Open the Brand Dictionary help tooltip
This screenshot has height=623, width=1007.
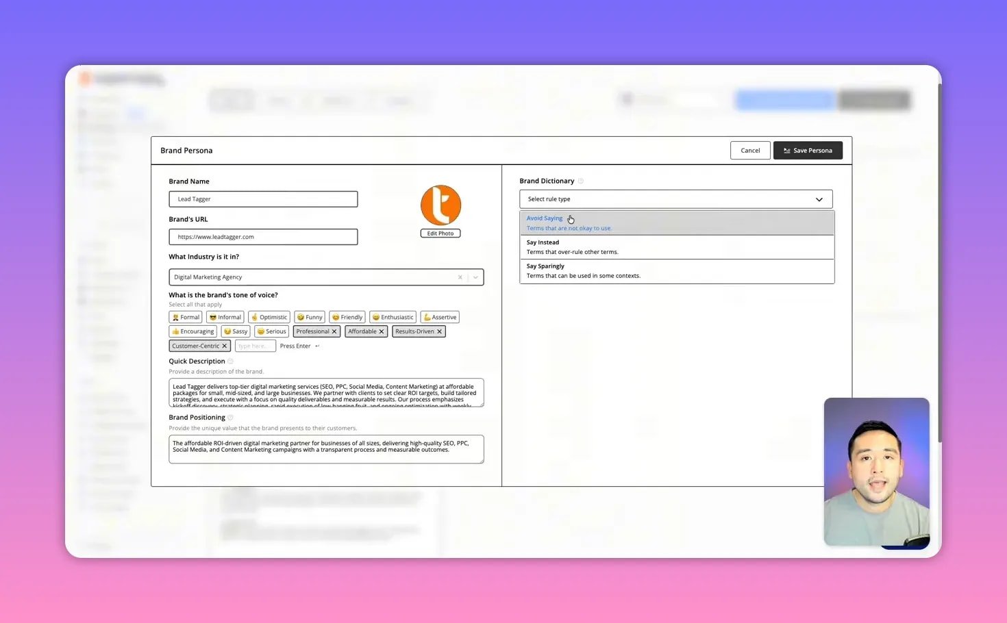click(x=580, y=181)
